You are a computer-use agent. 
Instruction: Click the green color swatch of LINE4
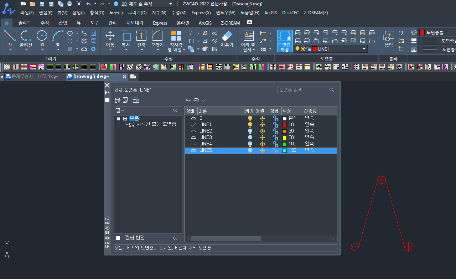pos(285,144)
